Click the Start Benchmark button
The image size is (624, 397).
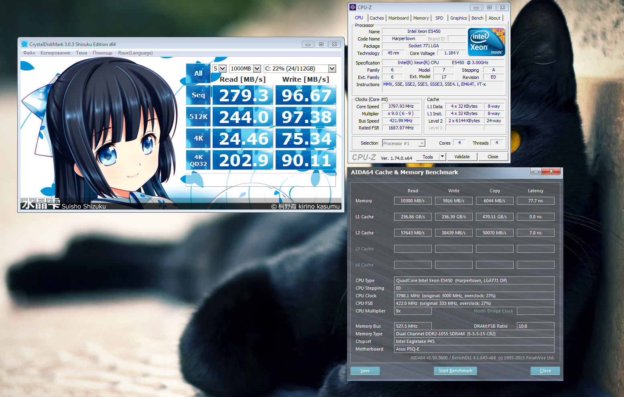pyautogui.click(x=455, y=371)
